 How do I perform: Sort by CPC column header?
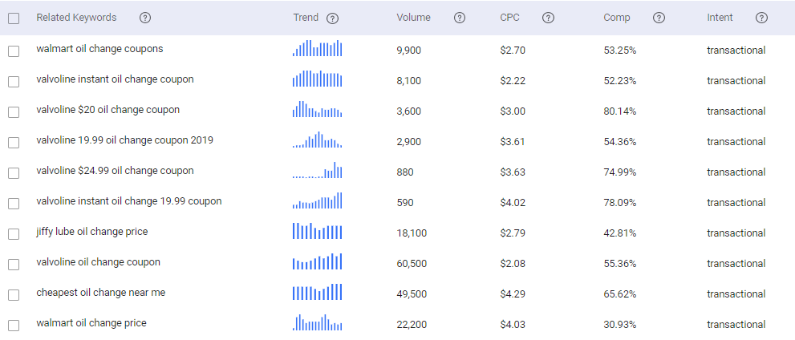pyautogui.click(x=509, y=18)
